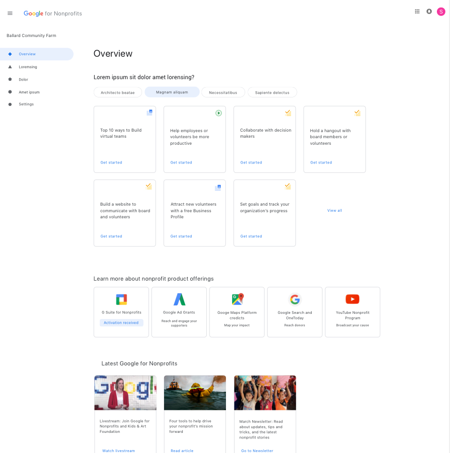Screen dimensions: 450x453
Task: Click the checklist icon on the hangout card
Action: (x=358, y=113)
